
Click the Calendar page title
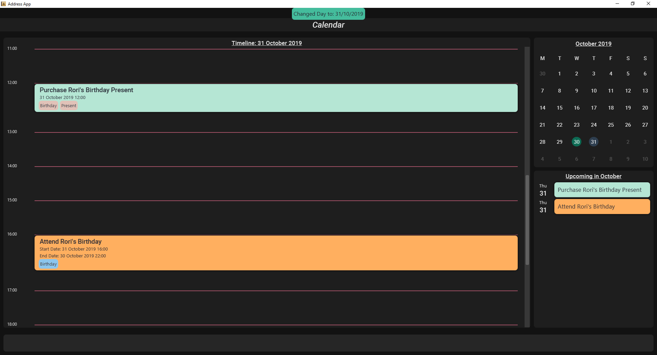(x=328, y=25)
